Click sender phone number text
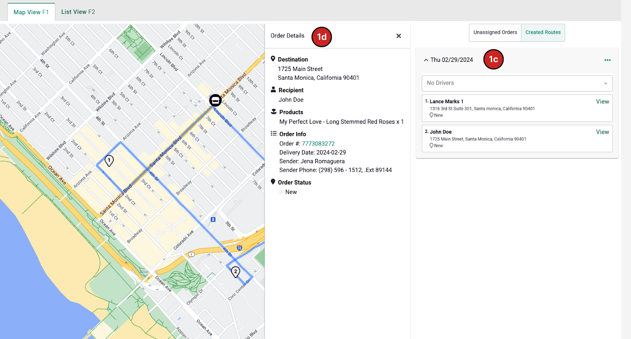 pos(336,170)
